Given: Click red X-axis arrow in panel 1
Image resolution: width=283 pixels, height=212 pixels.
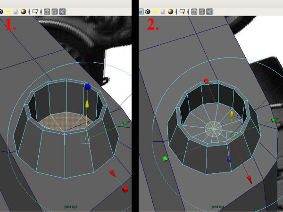Looking at the screenshot, I should pos(113,173).
